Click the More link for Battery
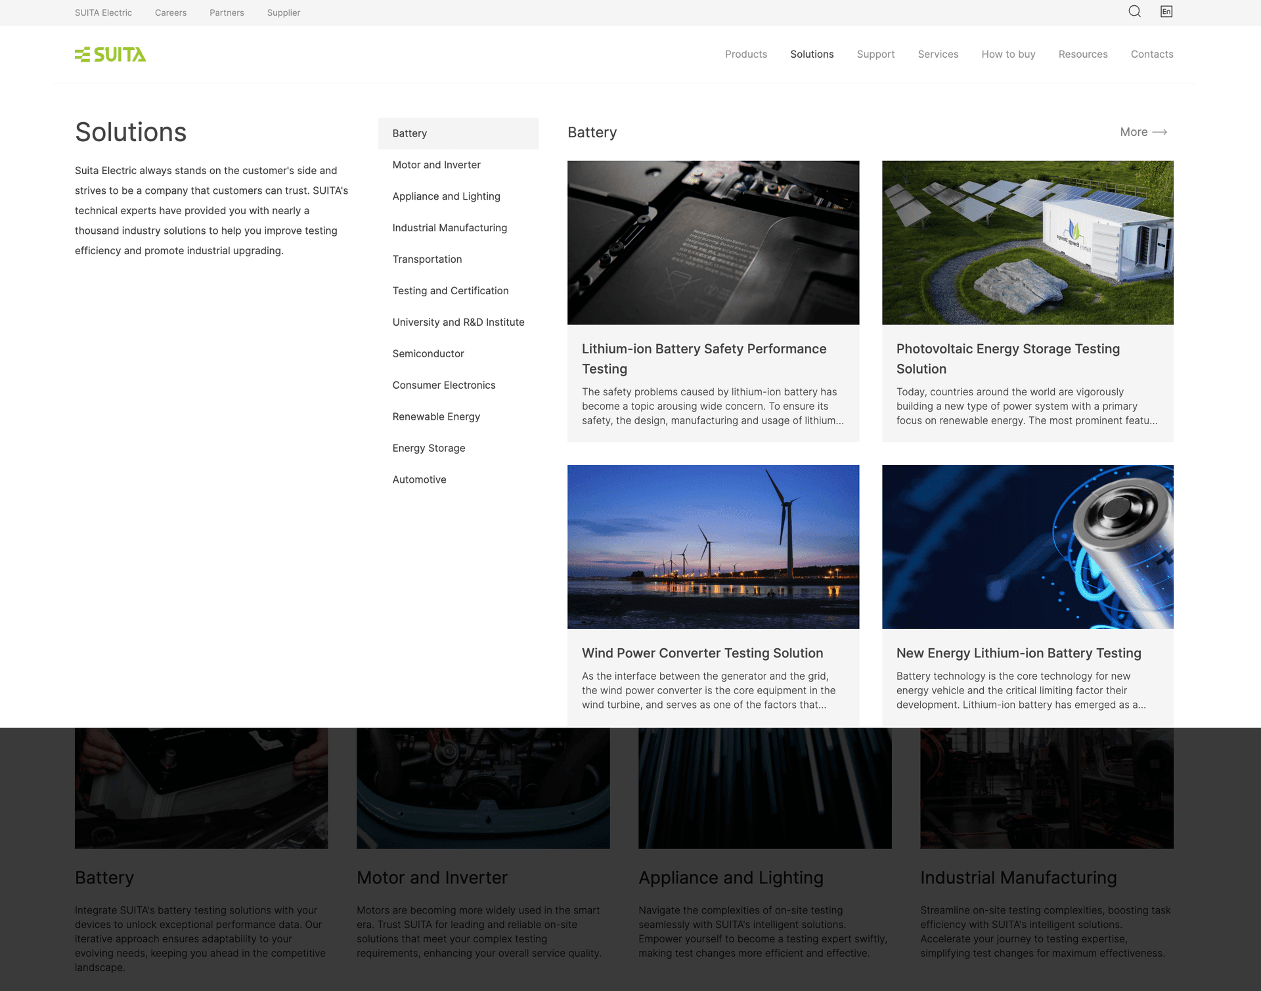Viewport: 1261px width, 991px height. (x=1143, y=132)
